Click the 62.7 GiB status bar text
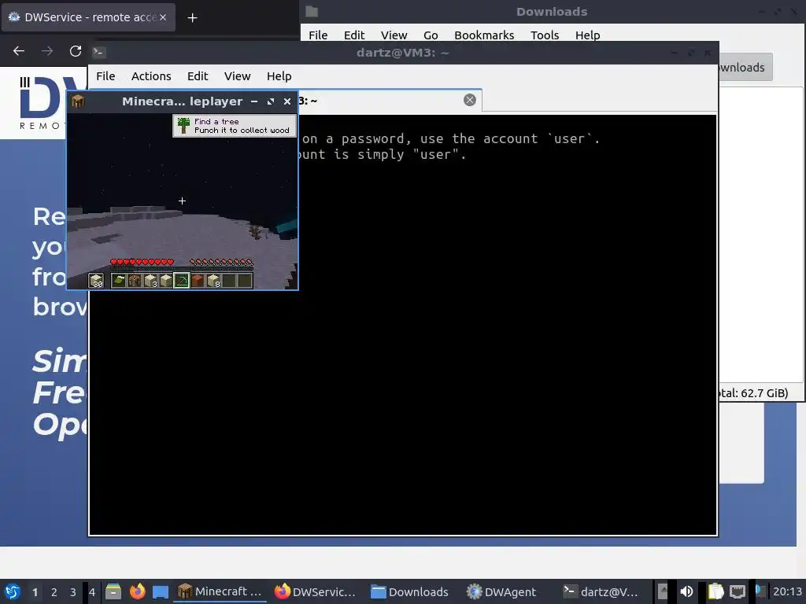 [x=753, y=393]
